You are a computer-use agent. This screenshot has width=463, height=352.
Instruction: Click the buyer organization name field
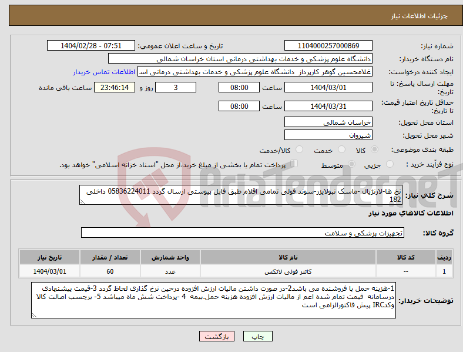pyautogui.click(x=240, y=58)
